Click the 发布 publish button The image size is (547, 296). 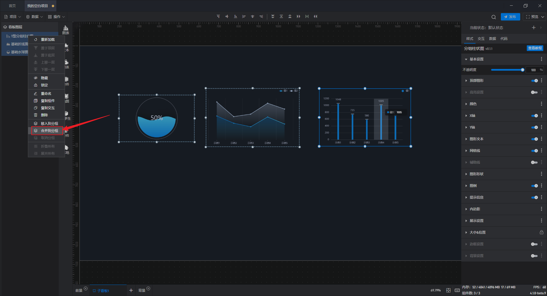pos(510,17)
